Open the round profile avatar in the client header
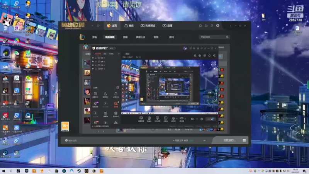The width and height of the screenshot is (309, 174). 217,26
